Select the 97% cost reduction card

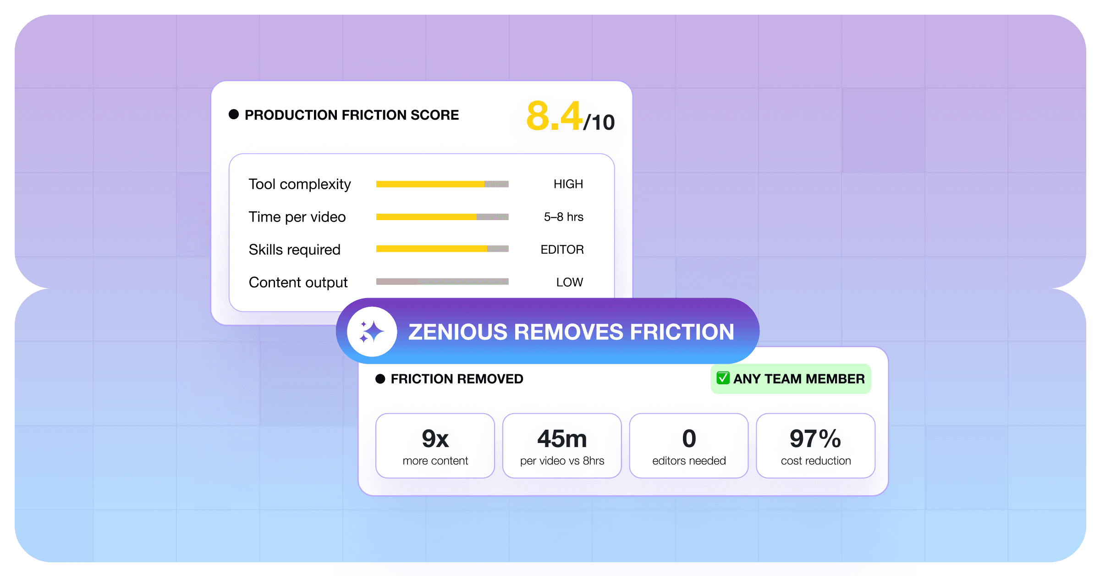point(816,446)
